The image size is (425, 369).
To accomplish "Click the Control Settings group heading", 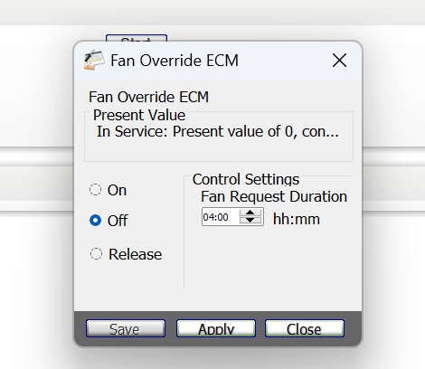I will tap(246, 179).
